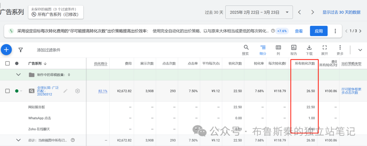Viewport: 367px width, 146px height.
Task: Click the ¥118.79 cost per conversion cell in campaign row
Action: [279, 91]
